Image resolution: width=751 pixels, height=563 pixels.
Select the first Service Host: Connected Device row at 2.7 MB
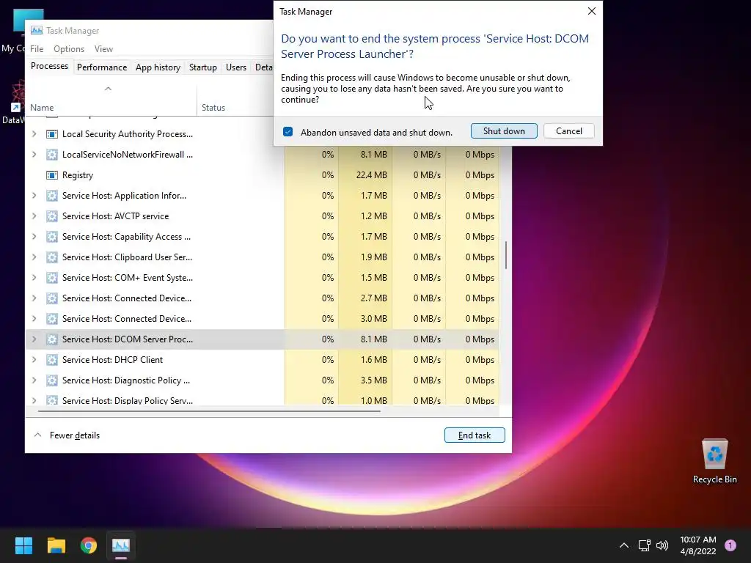click(x=263, y=298)
